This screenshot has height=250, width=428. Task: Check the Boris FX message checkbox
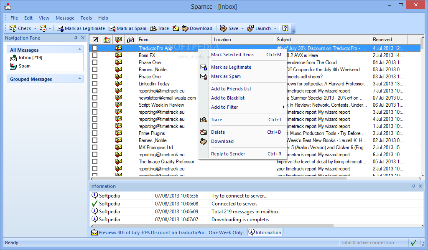[95, 55]
